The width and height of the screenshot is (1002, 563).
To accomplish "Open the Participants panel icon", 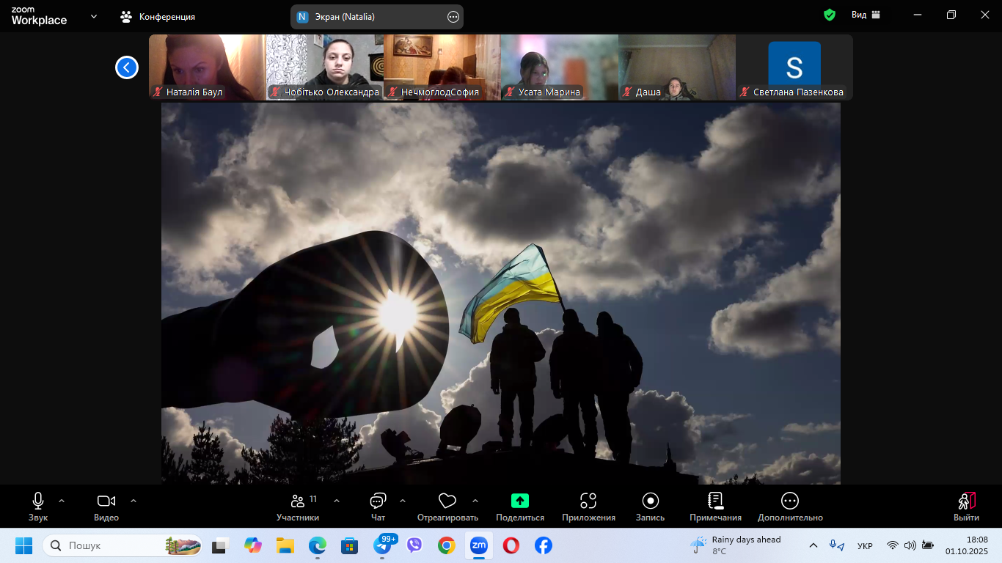I will coord(298,501).
